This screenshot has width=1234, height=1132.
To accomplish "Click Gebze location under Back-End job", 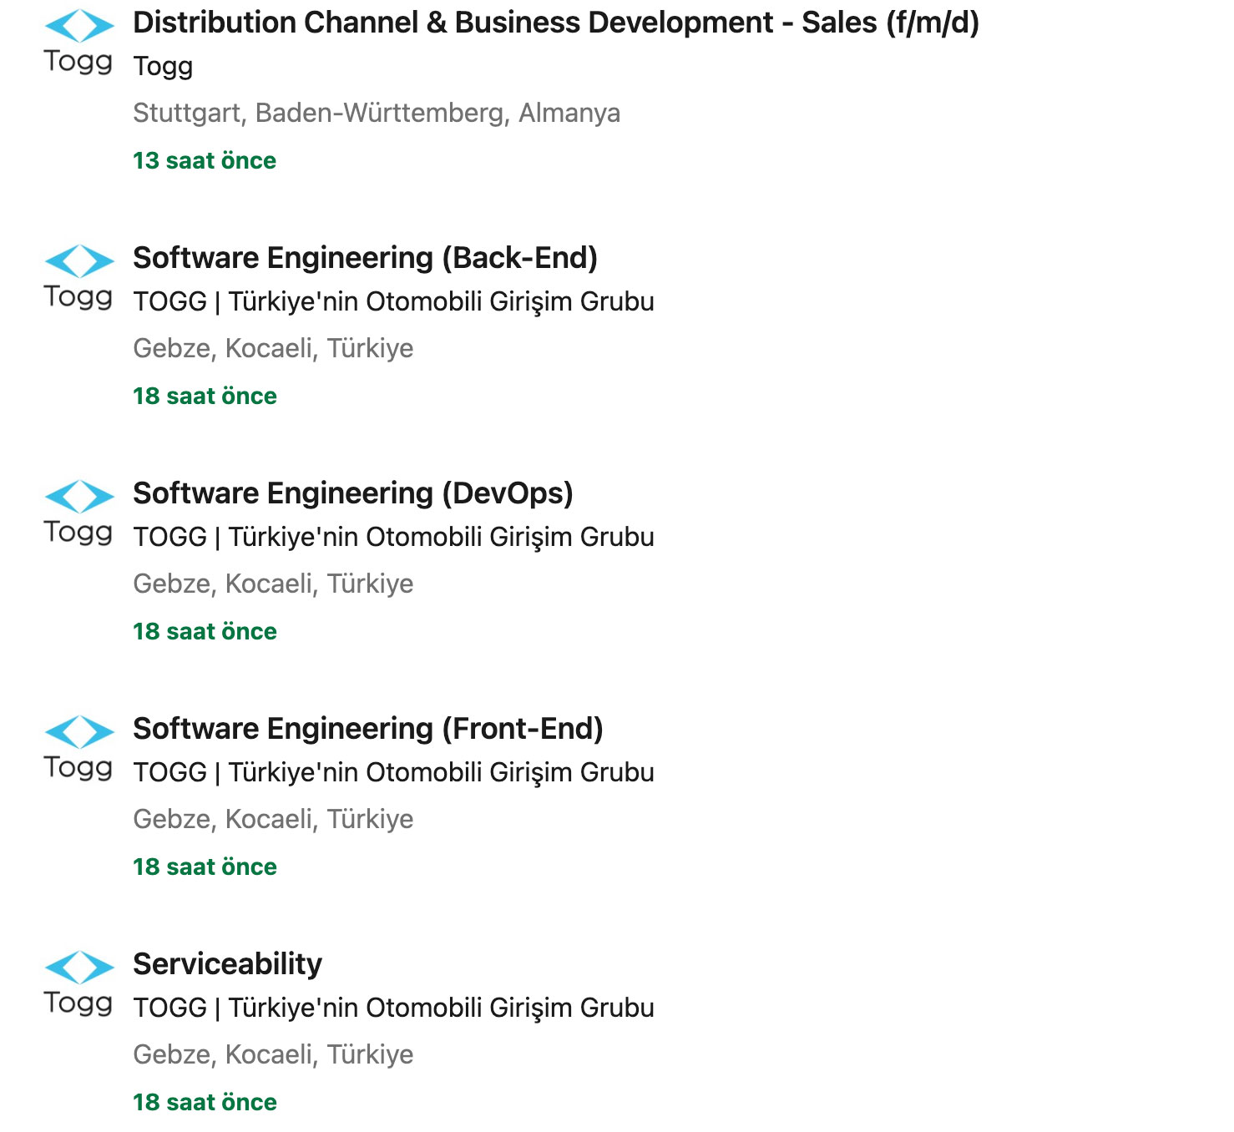I will click(273, 348).
